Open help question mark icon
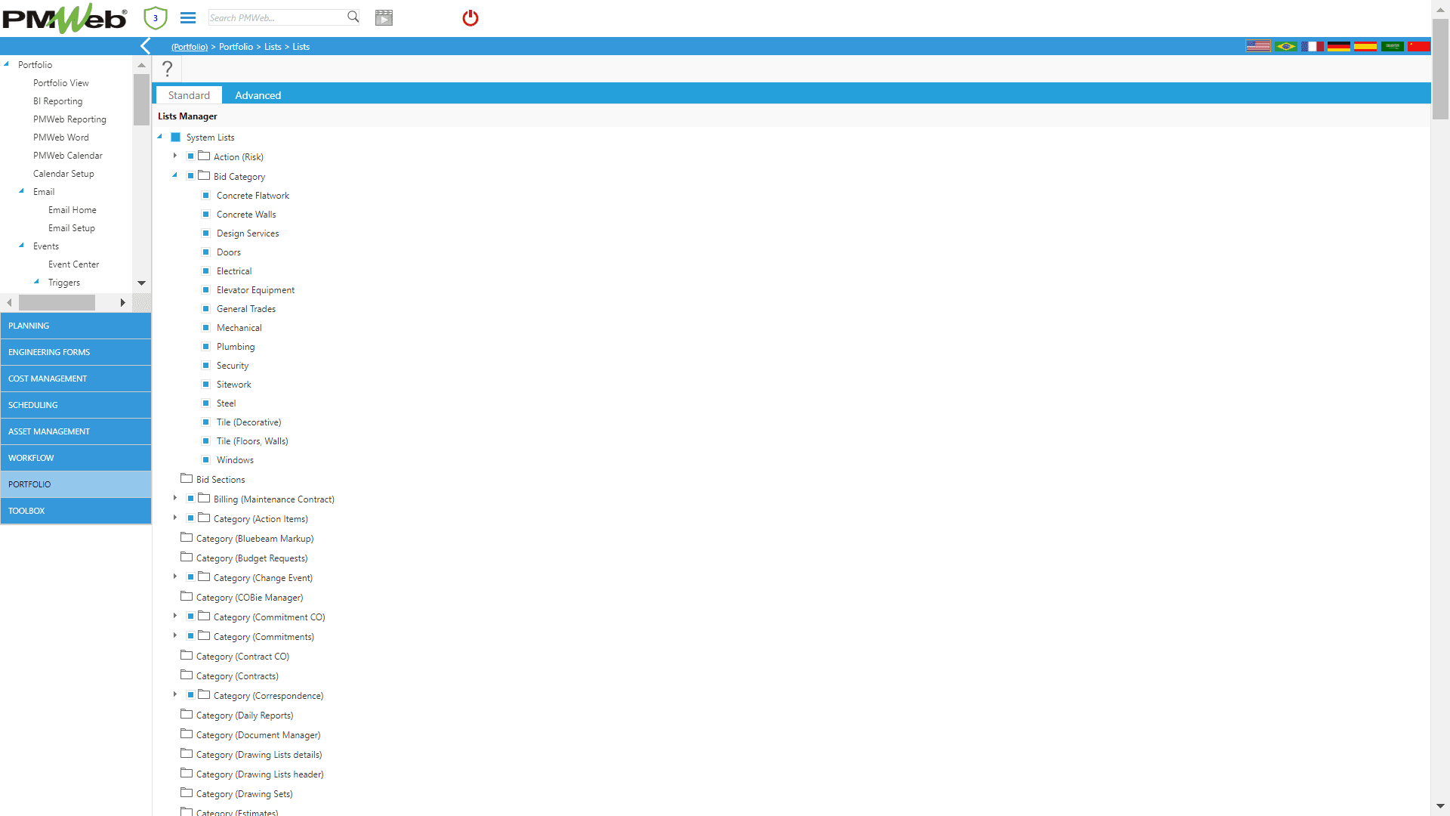Viewport: 1450px width, 816px height. (x=168, y=69)
